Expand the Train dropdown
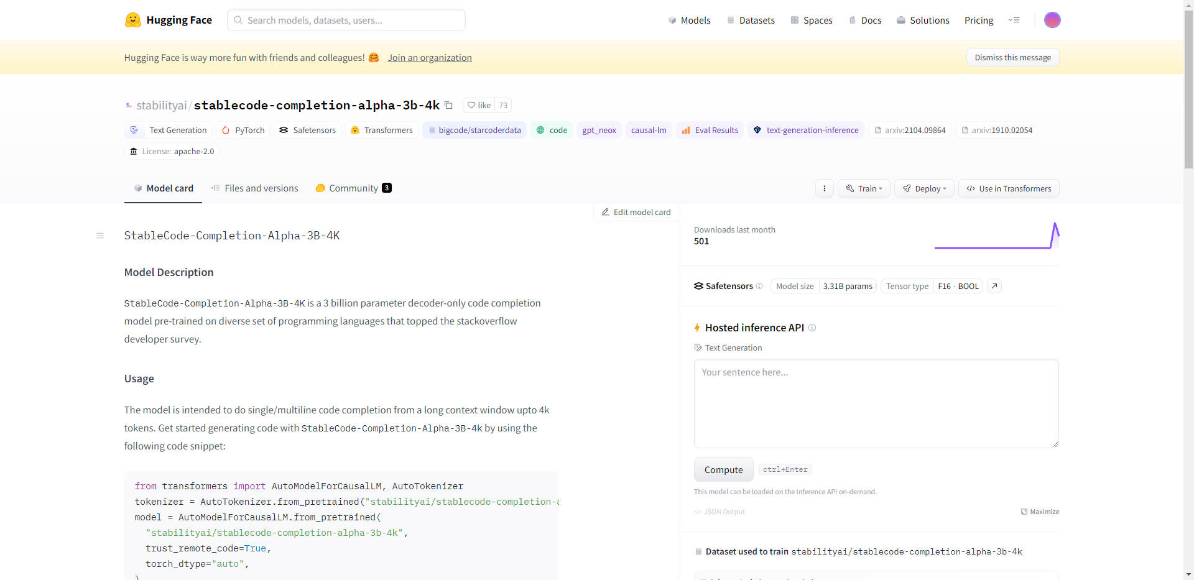Image resolution: width=1194 pixels, height=580 pixels. [x=864, y=188]
